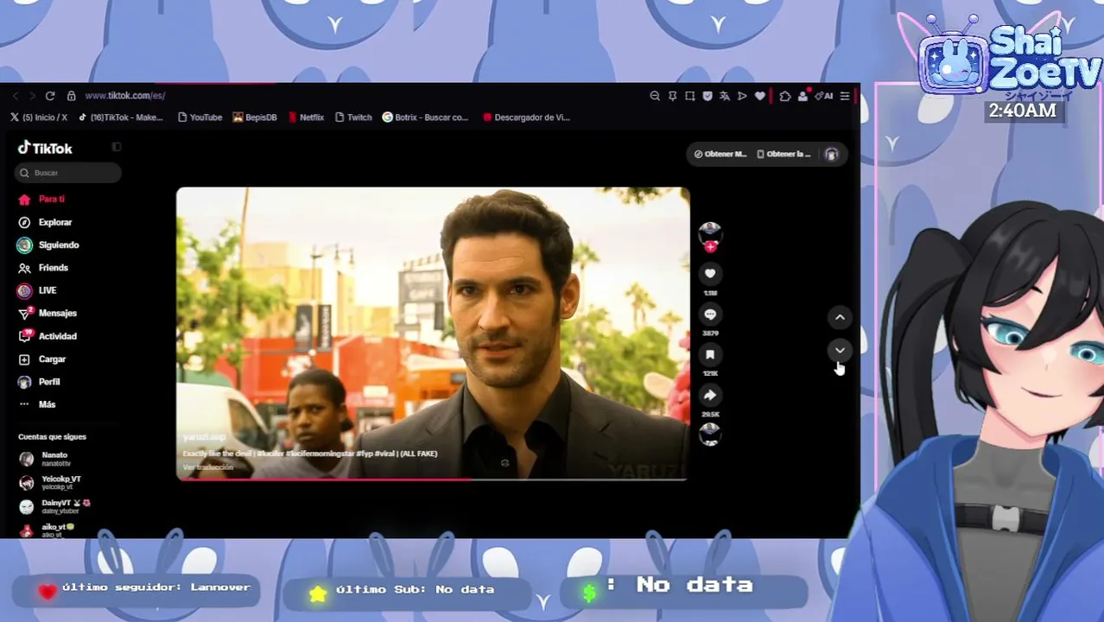
Task: Go to Siguiendo feed
Action: (x=48, y=245)
